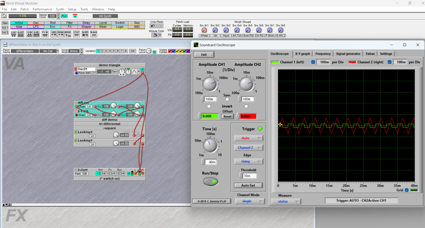Add the N-BAR name bar module
The height and width of the screenshot is (228, 425).
click(x=93, y=34)
